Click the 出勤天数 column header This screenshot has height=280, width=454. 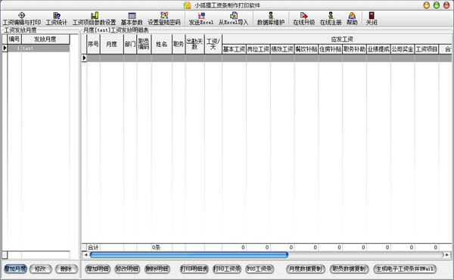point(195,45)
